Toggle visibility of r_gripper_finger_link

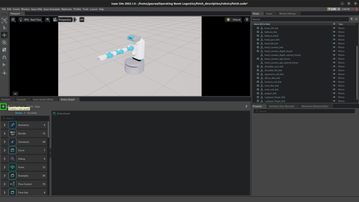334,101
